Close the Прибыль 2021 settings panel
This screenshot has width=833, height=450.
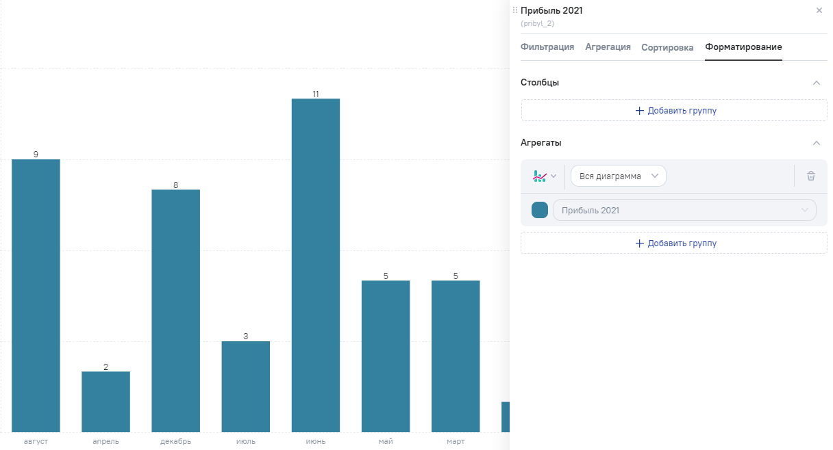[819, 10]
